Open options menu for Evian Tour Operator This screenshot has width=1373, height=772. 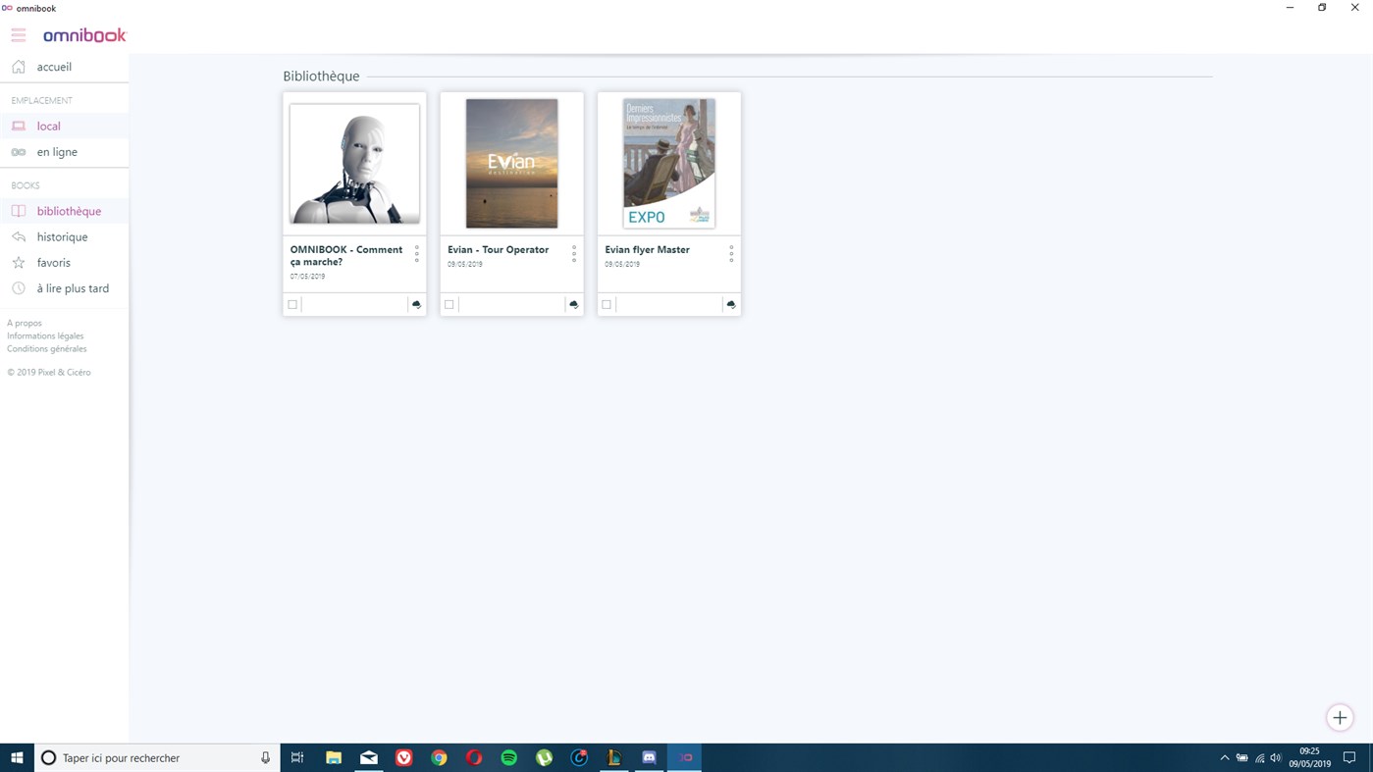point(574,254)
